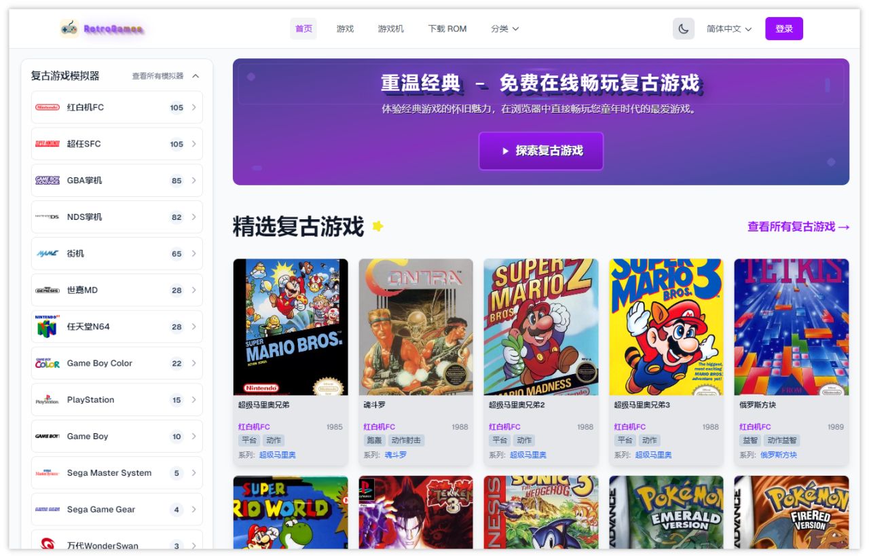Click the 红白机FC platform link under 俄罗斯方块
869x558 pixels.
(756, 427)
